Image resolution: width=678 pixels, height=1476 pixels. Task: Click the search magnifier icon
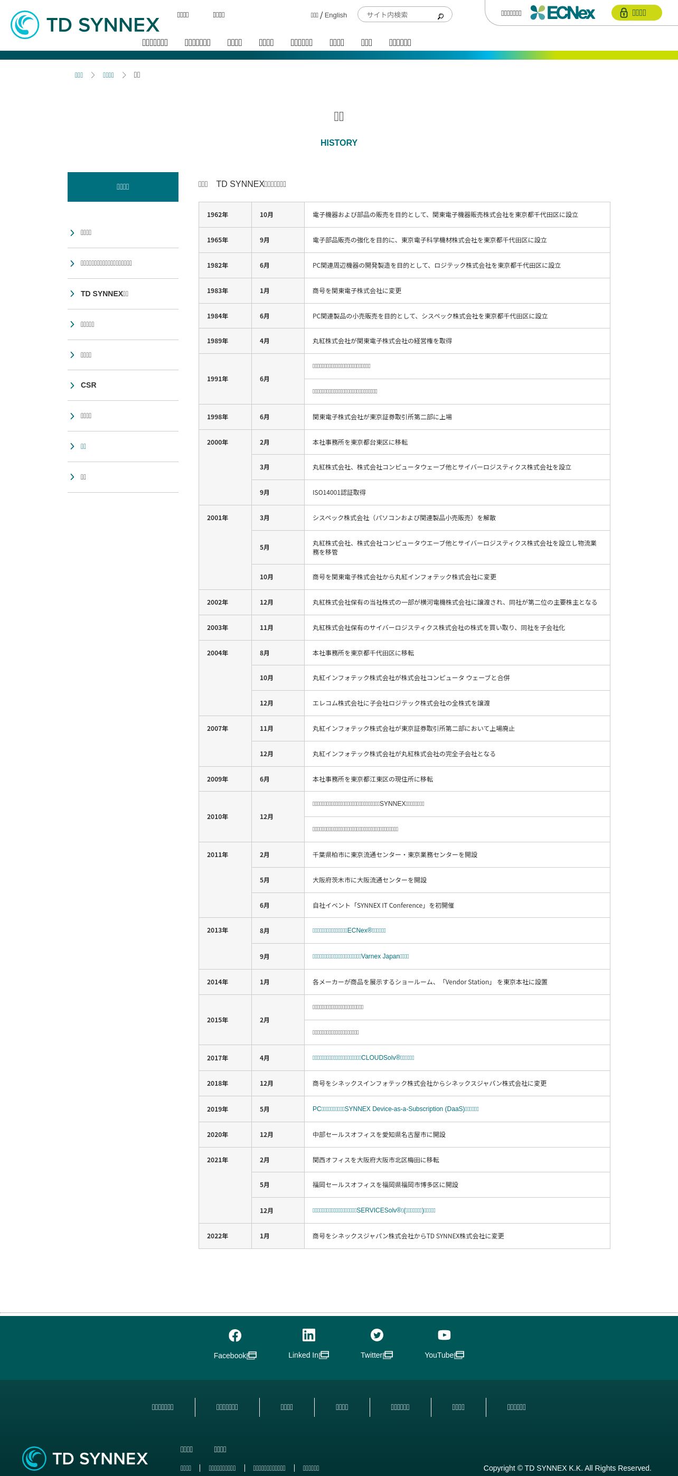point(440,15)
